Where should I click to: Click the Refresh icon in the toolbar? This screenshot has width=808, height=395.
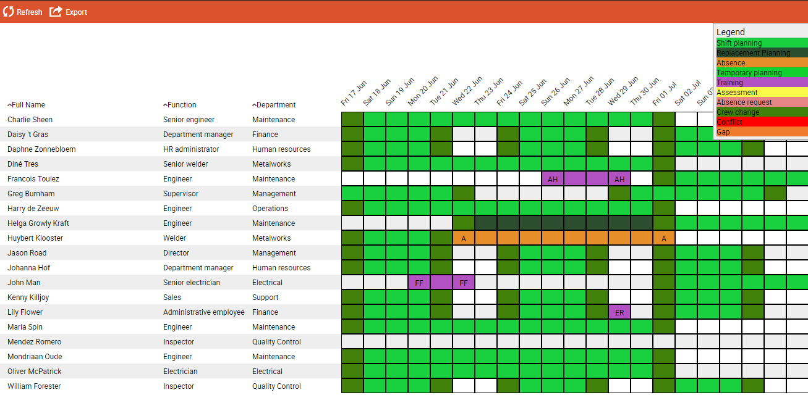(8, 12)
